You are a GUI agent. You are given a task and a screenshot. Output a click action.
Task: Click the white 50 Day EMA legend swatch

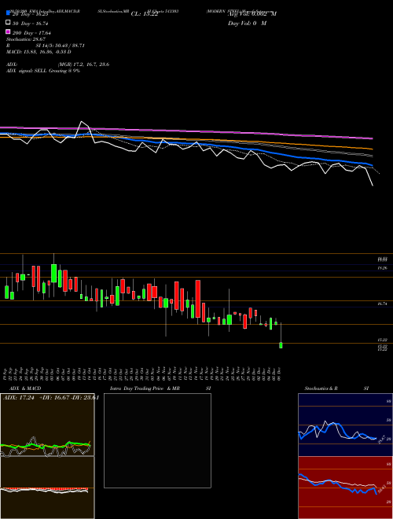coord(8,23)
